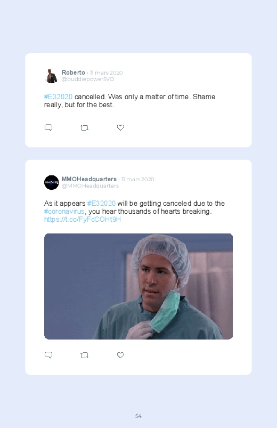
Task: Click the 11 mars 2020 date on Roberto's tweet
Action: coord(106,72)
